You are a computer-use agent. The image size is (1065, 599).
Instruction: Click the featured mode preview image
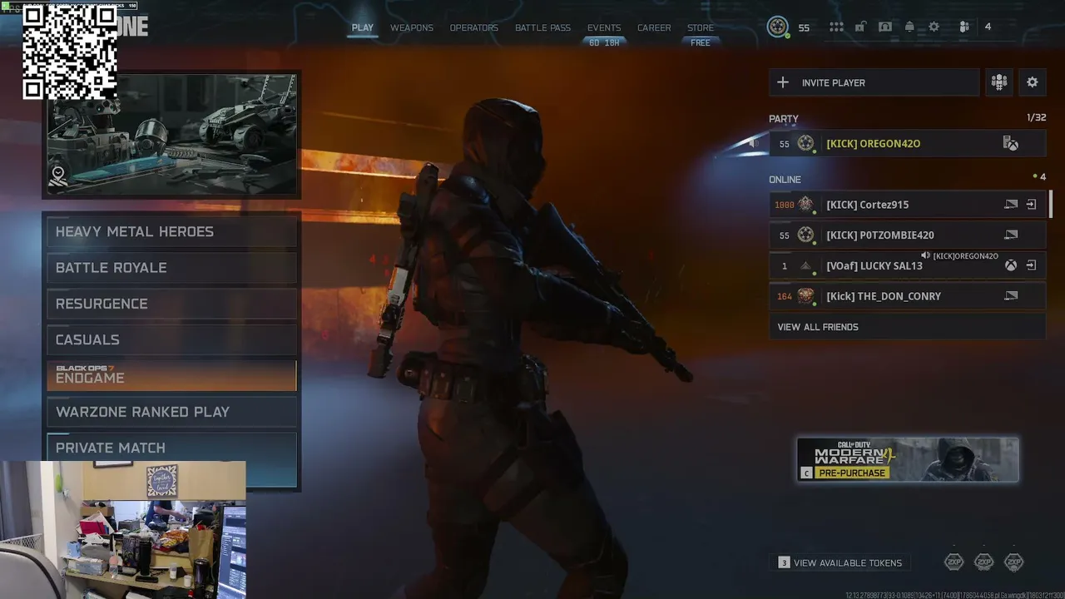171,135
